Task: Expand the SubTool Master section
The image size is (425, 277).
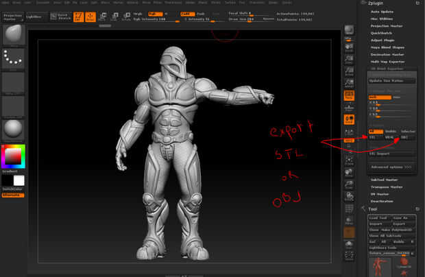Action: coord(384,180)
